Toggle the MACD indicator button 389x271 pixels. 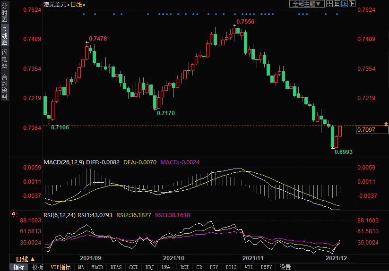point(97,267)
